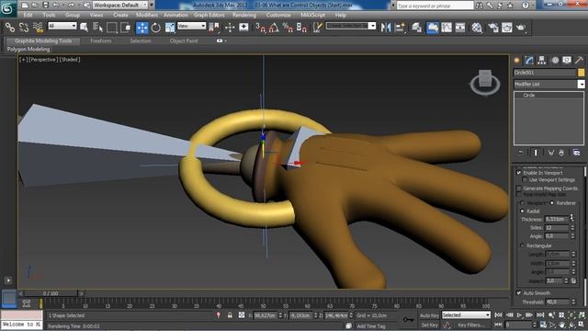Click the time slider at 0 / 100
The height and width of the screenshot is (331, 588).
click(x=51, y=293)
